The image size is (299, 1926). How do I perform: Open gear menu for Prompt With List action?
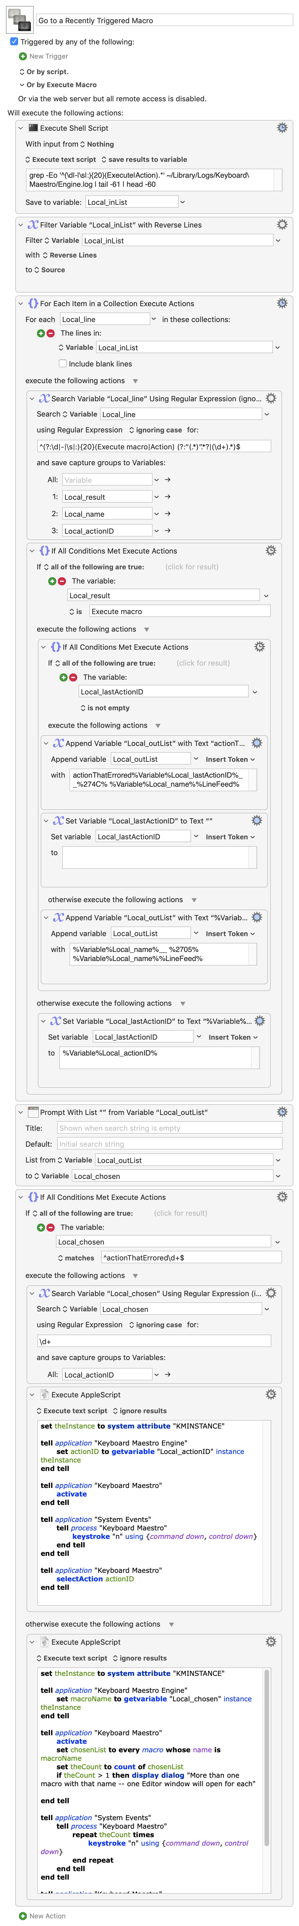282,1112
